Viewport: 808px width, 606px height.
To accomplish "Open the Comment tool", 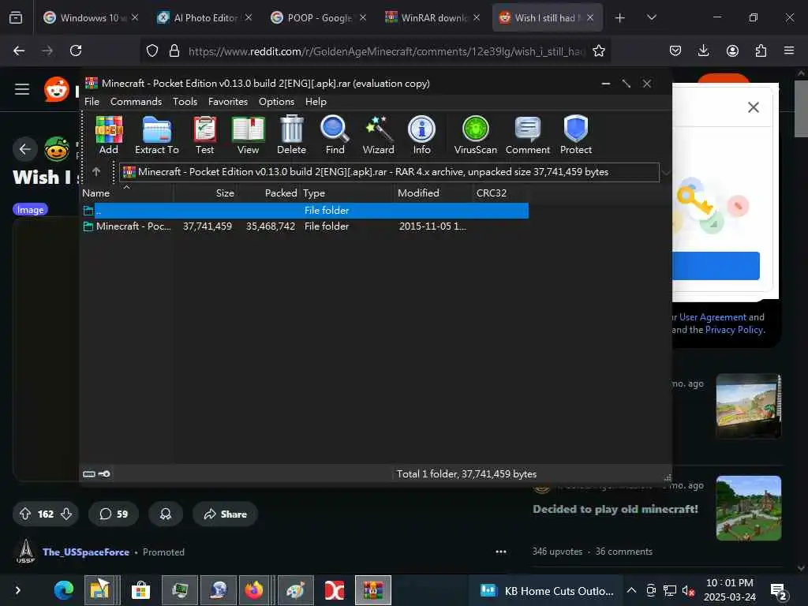I will 528,135.
